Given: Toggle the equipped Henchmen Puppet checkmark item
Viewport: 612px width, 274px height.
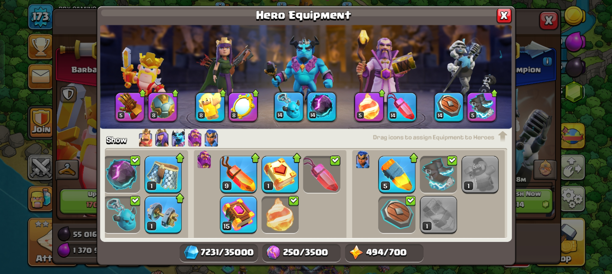Looking at the screenshot, I should [122, 215].
